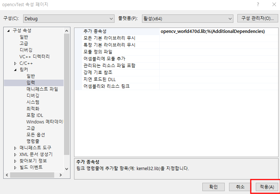Click the 추가 종속성 property name
The height and width of the screenshot is (194, 280).
pyautogui.click(x=95, y=31)
